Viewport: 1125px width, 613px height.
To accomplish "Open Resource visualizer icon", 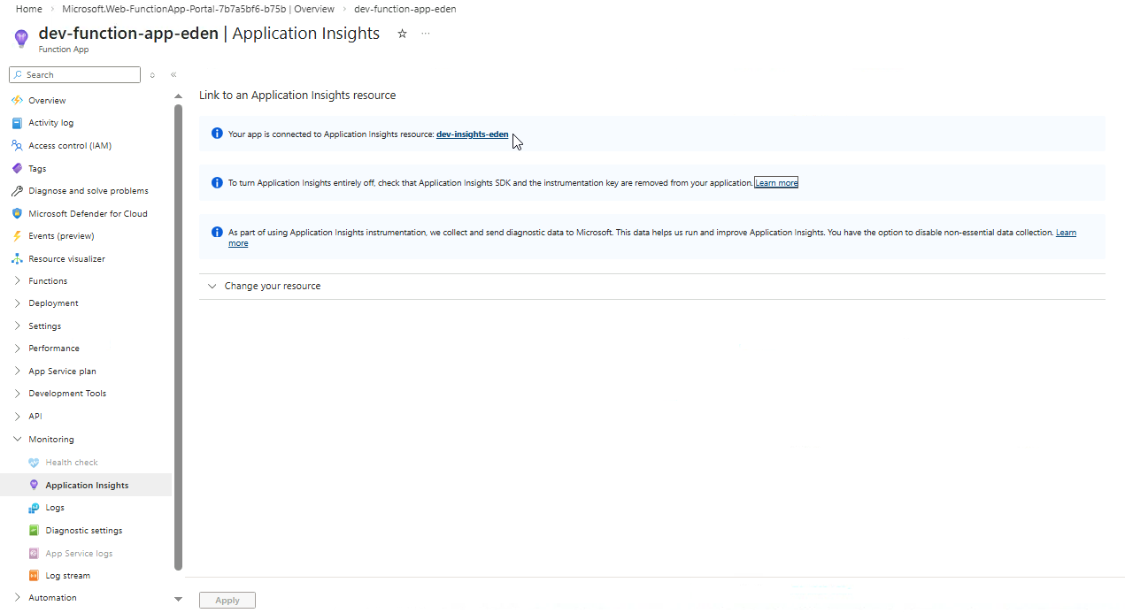I will click(17, 258).
